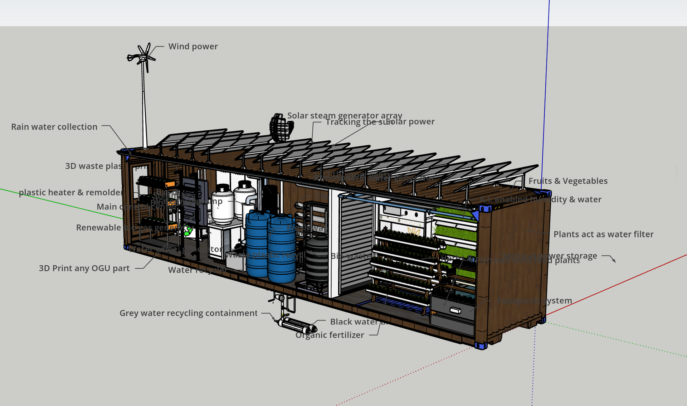
Task: Click the 3D Print any OGU part label
Action: [x=84, y=269]
